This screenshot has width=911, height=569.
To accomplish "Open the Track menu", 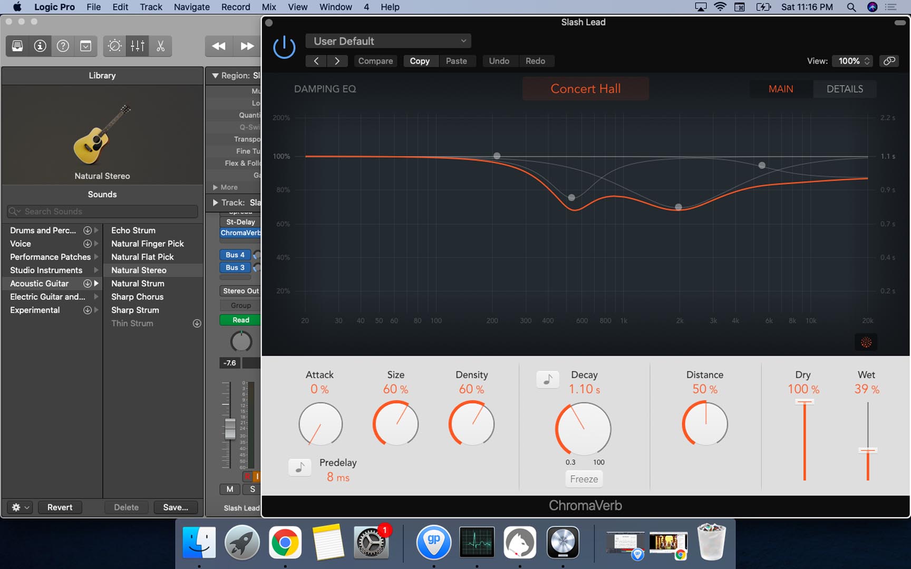I will (151, 7).
